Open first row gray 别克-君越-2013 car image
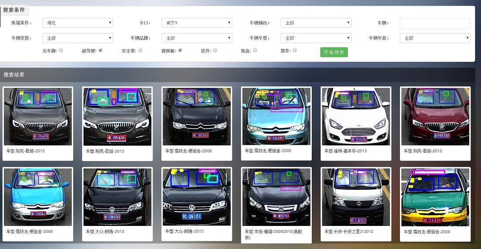 click(x=38, y=116)
